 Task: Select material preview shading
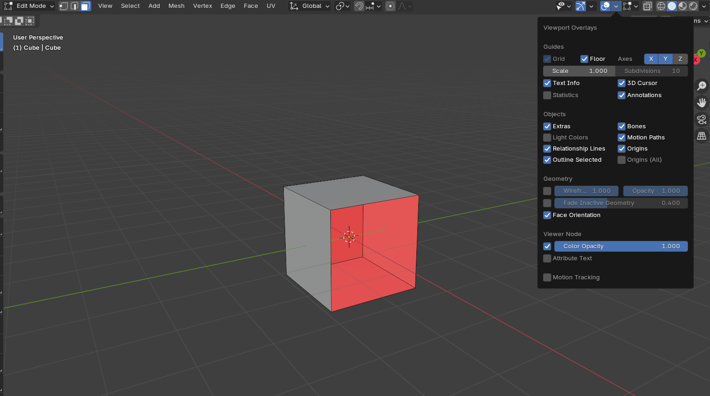pos(683,6)
